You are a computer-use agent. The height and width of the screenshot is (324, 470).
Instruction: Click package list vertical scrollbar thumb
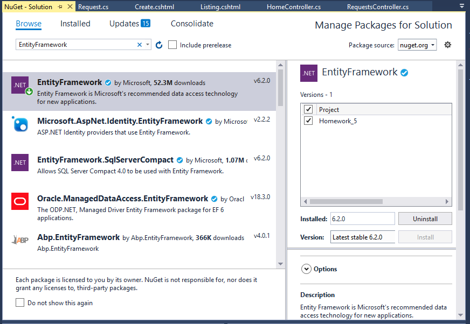[x=281, y=88]
